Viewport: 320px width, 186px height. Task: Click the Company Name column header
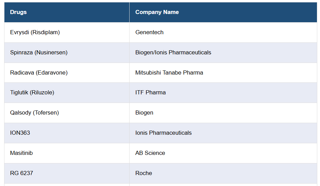click(157, 12)
